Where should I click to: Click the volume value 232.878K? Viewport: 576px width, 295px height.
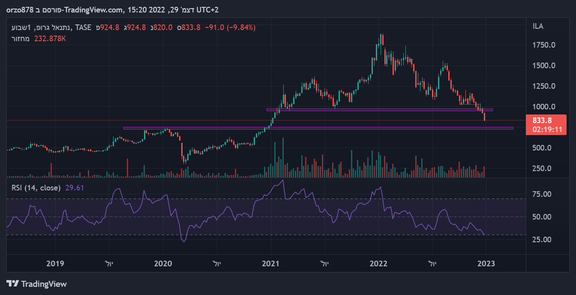click(x=50, y=39)
